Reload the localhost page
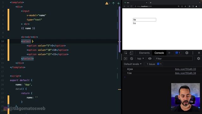Image resolution: width=202 pixels, height=114 pixels. [x=131, y=6]
